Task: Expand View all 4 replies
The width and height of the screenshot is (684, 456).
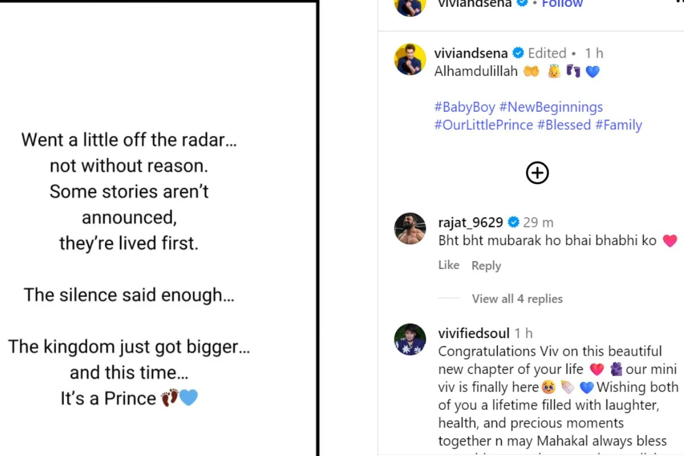Action: (517, 299)
